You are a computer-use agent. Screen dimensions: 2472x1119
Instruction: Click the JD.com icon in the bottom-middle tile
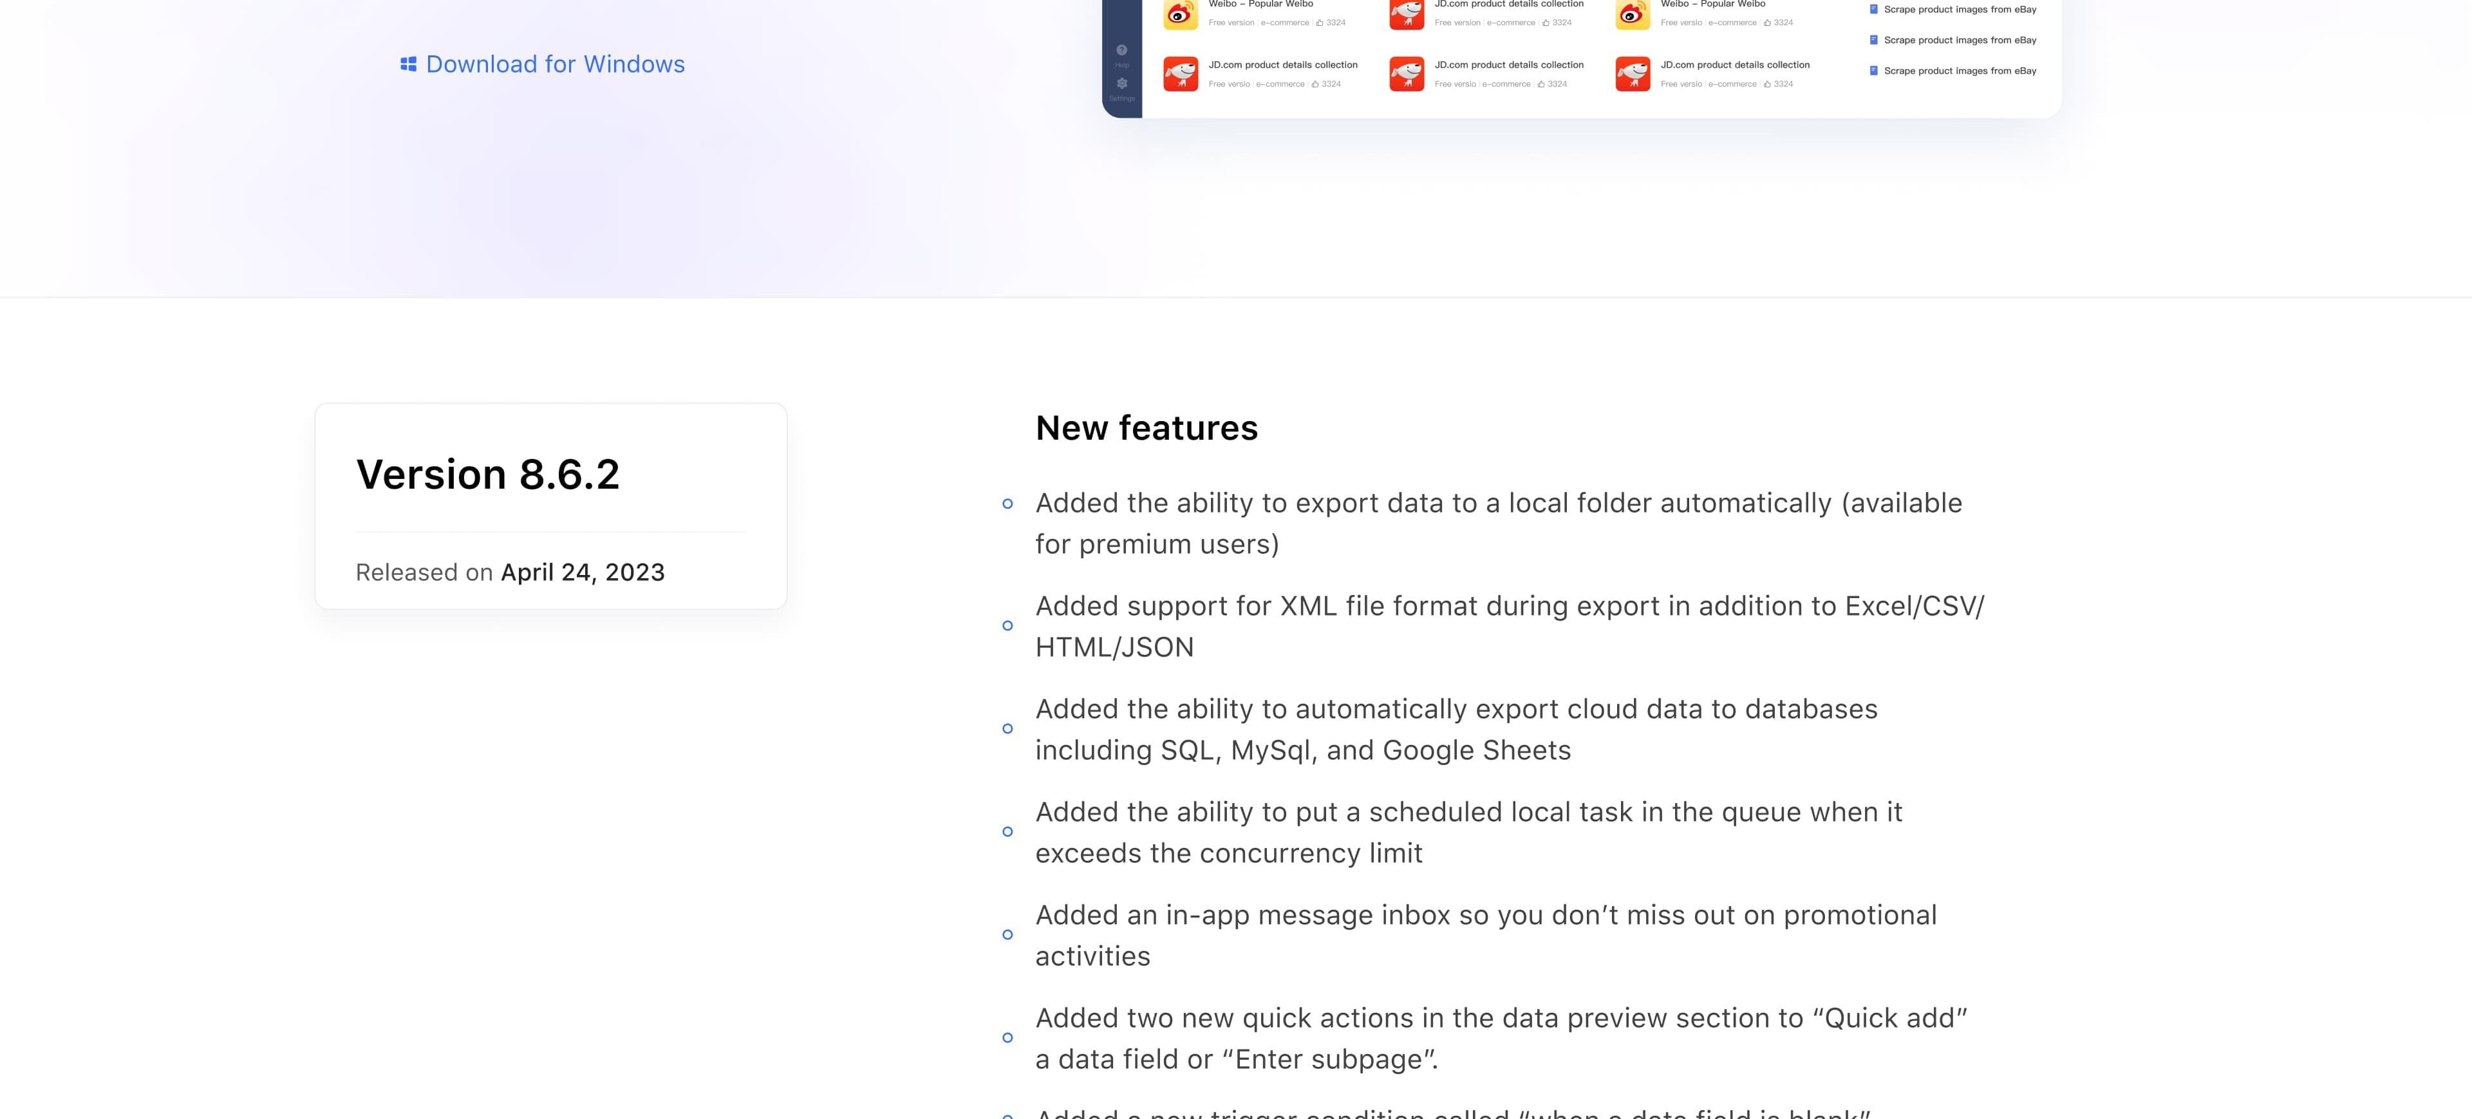pyautogui.click(x=1407, y=74)
